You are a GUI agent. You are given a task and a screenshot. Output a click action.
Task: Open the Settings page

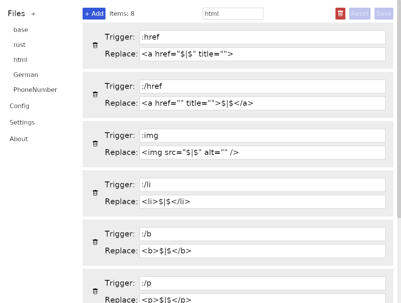pos(22,122)
